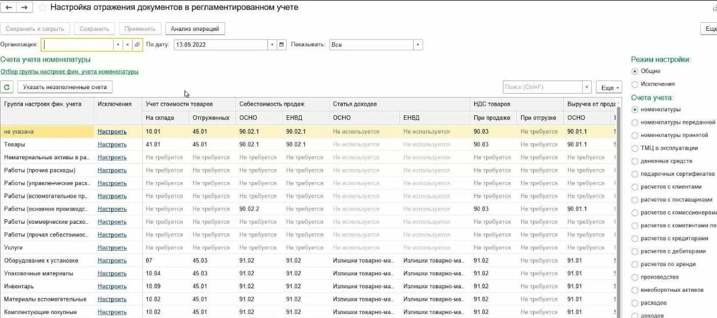Select Общие setting mode
This screenshot has height=318, width=717.
(635, 71)
